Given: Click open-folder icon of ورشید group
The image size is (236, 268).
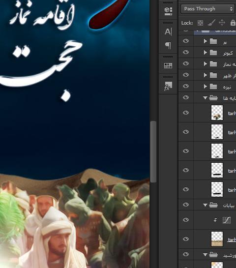Looking at the screenshot, I should (x=213, y=255).
